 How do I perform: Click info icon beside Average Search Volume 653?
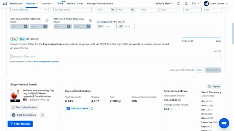[171, 109]
